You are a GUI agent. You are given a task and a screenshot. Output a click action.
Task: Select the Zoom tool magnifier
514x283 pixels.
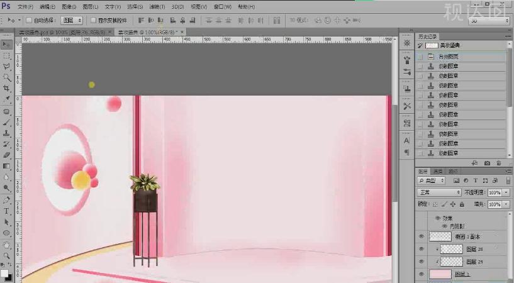pos(6,256)
